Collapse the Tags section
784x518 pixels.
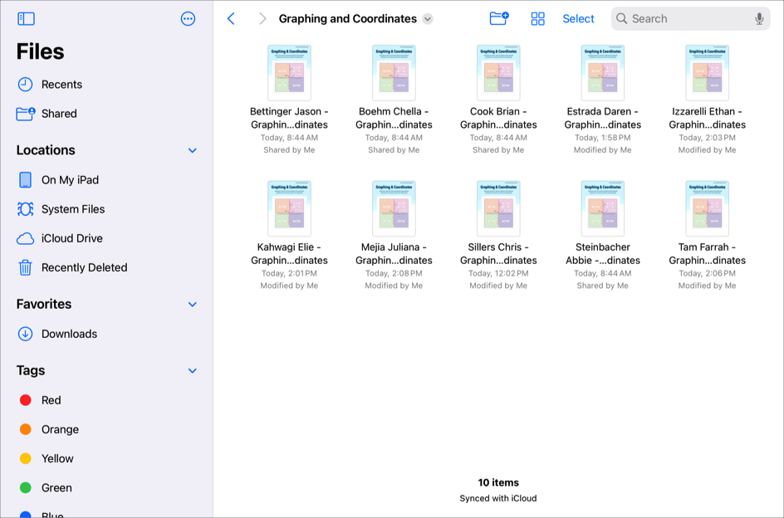(192, 371)
